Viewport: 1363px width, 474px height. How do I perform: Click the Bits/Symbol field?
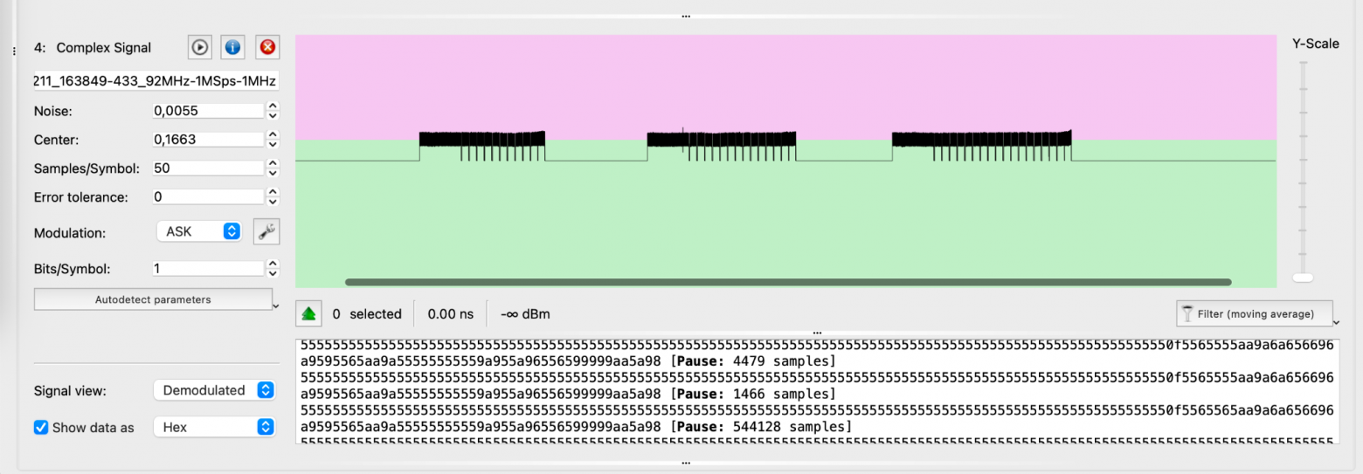(x=208, y=269)
